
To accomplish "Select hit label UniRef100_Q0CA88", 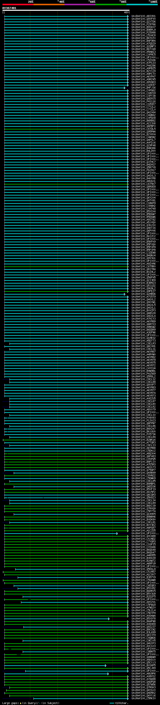I will (x=143, y=536).
